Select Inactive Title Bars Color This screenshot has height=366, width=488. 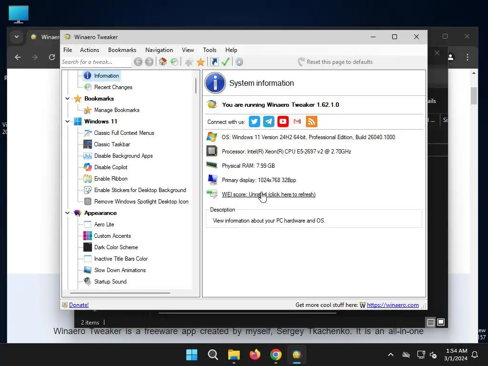point(121,259)
